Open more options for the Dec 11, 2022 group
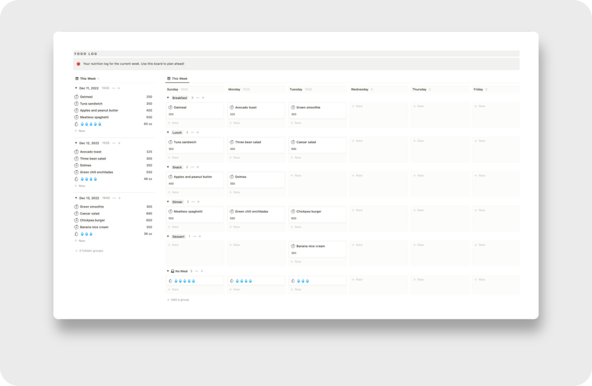Viewport: 592px width, 386px height. pyautogui.click(x=113, y=88)
